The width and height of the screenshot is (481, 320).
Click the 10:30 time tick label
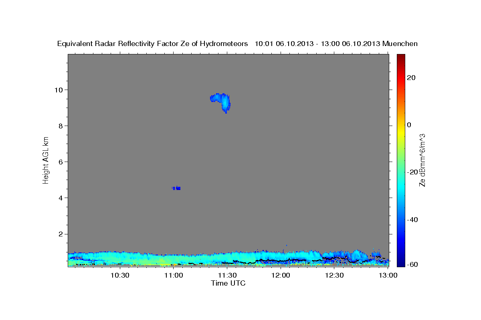point(119,275)
